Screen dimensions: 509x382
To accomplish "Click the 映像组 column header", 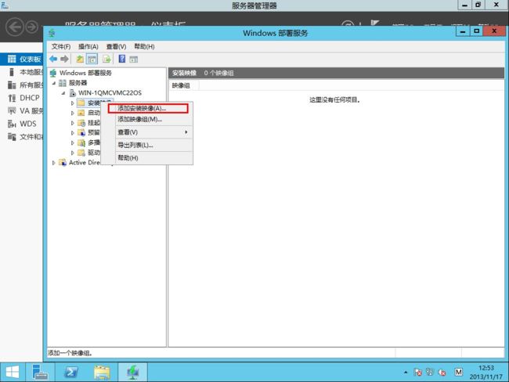I will tap(183, 85).
